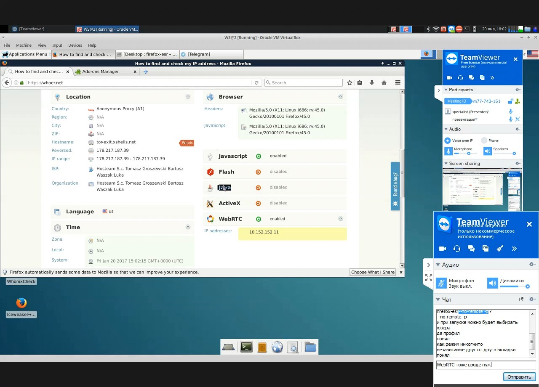539x387 pixels.
Task: Click the Firefox home icon
Action: click(x=384, y=83)
